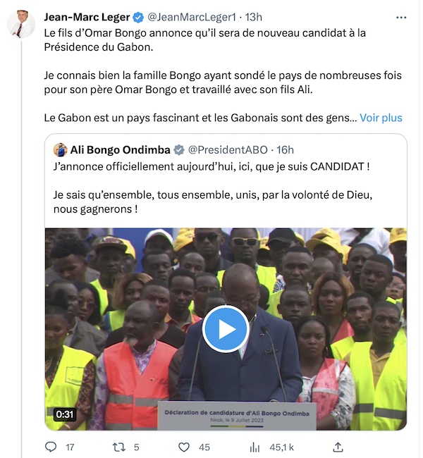The width and height of the screenshot is (423, 458).
Task: Open Ali Bongo Ondimba's small avatar
Action: (x=60, y=150)
